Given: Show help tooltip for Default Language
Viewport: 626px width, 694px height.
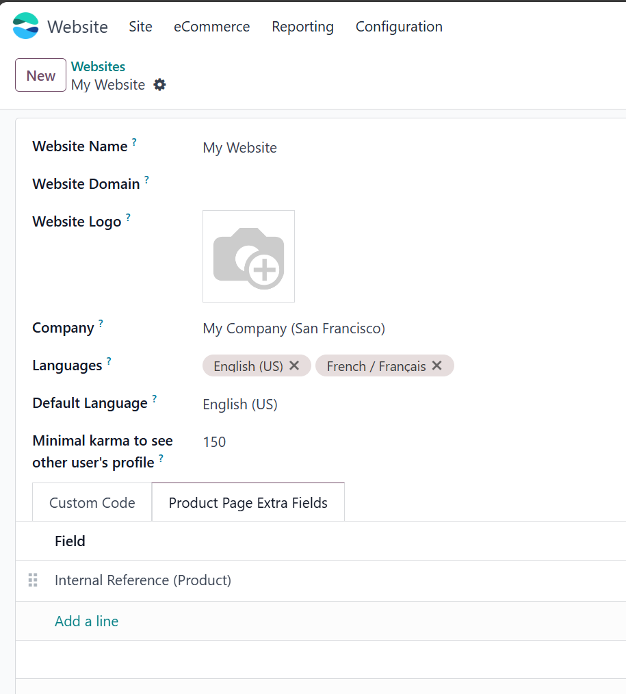Looking at the screenshot, I should click(155, 399).
